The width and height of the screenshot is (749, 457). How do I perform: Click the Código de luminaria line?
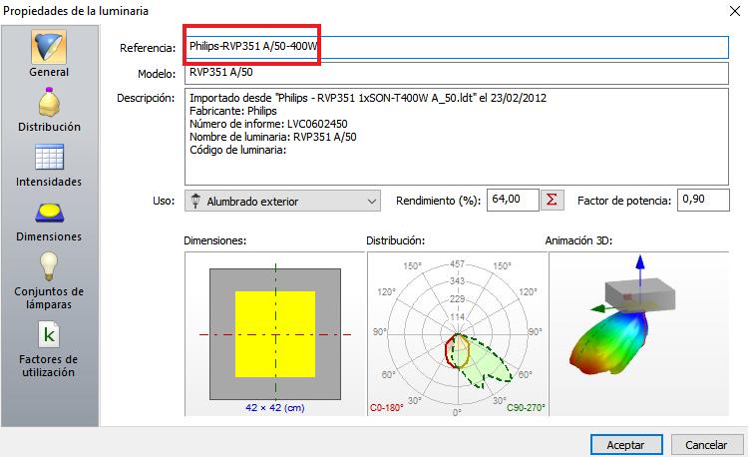(238, 150)
